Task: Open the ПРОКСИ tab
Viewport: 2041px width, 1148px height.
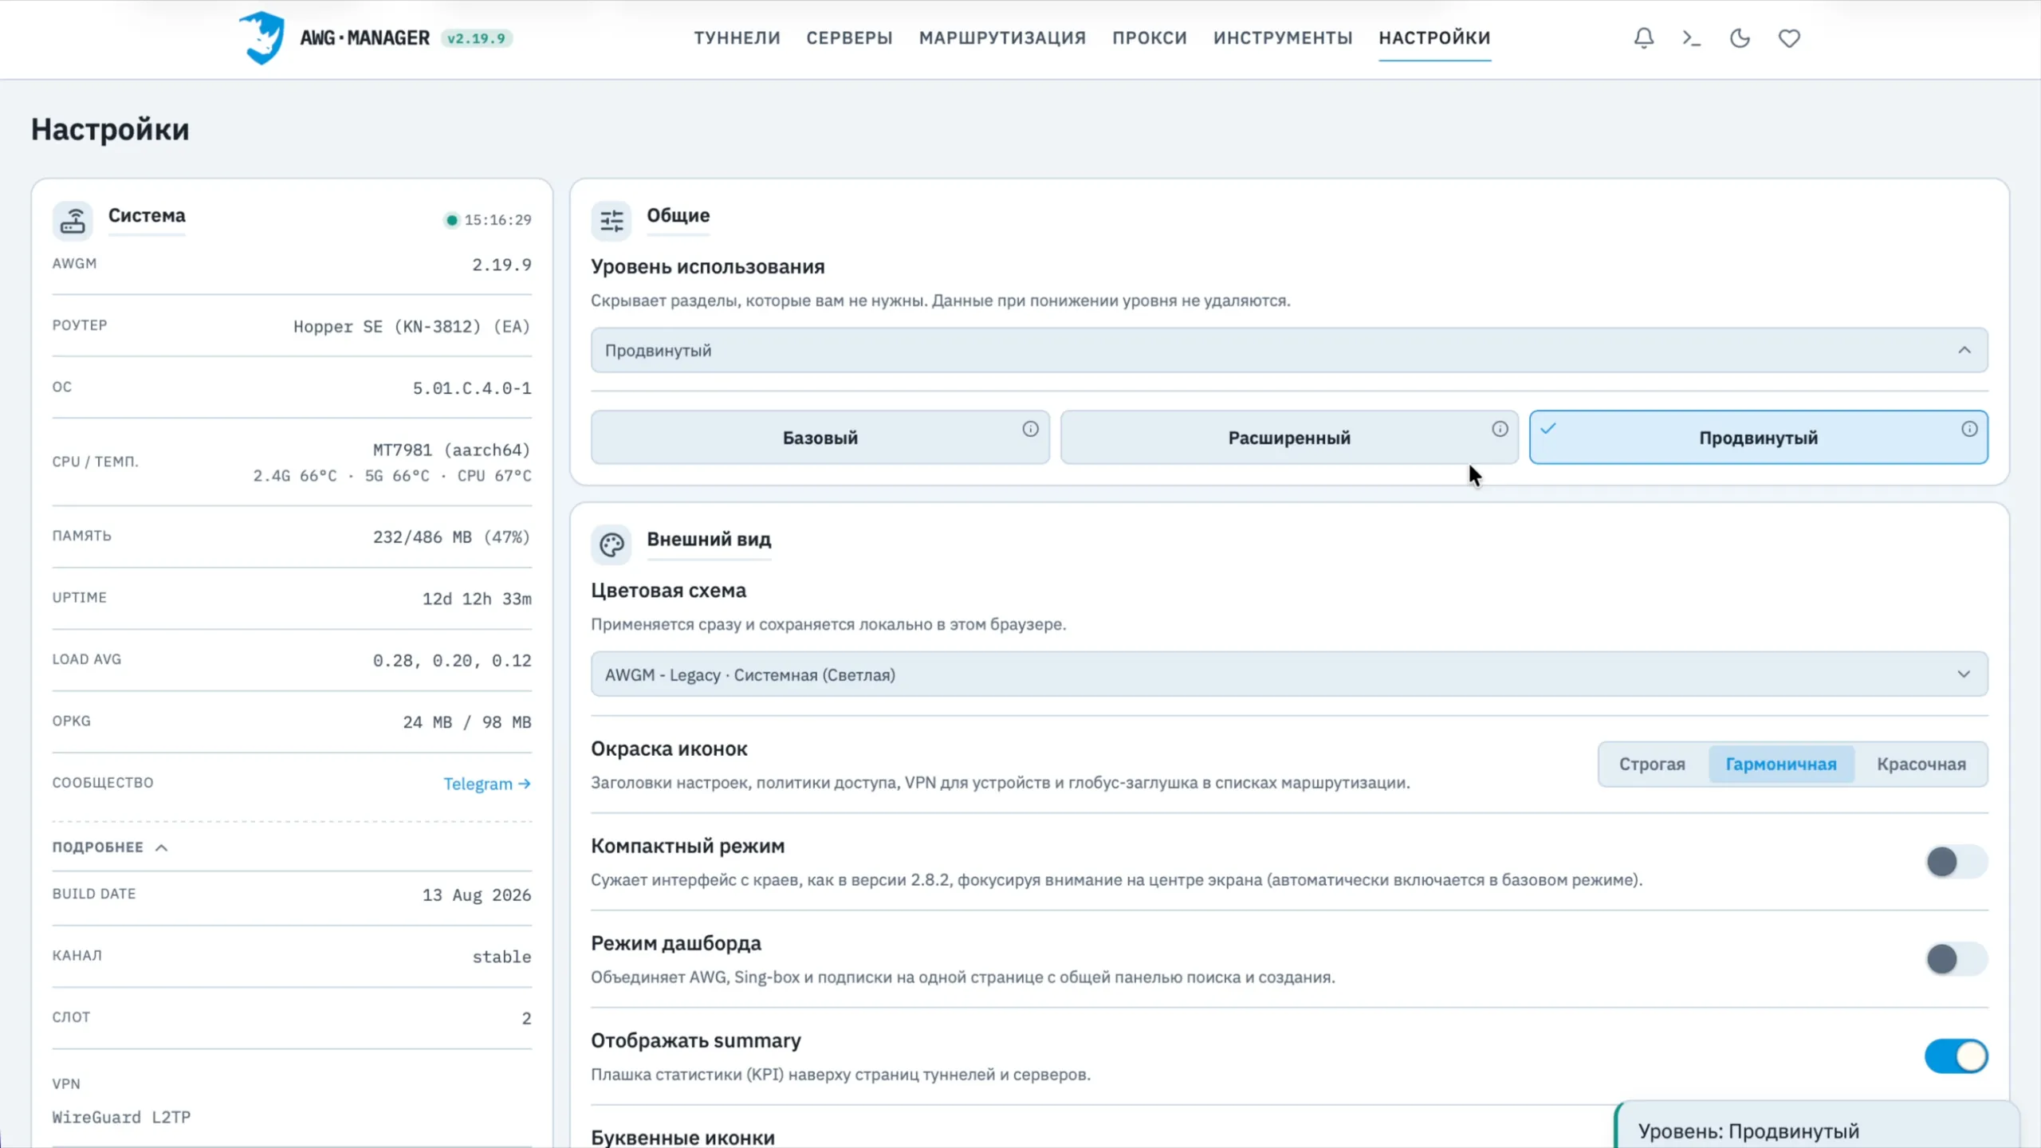Action: click(x=1150, y=37)
